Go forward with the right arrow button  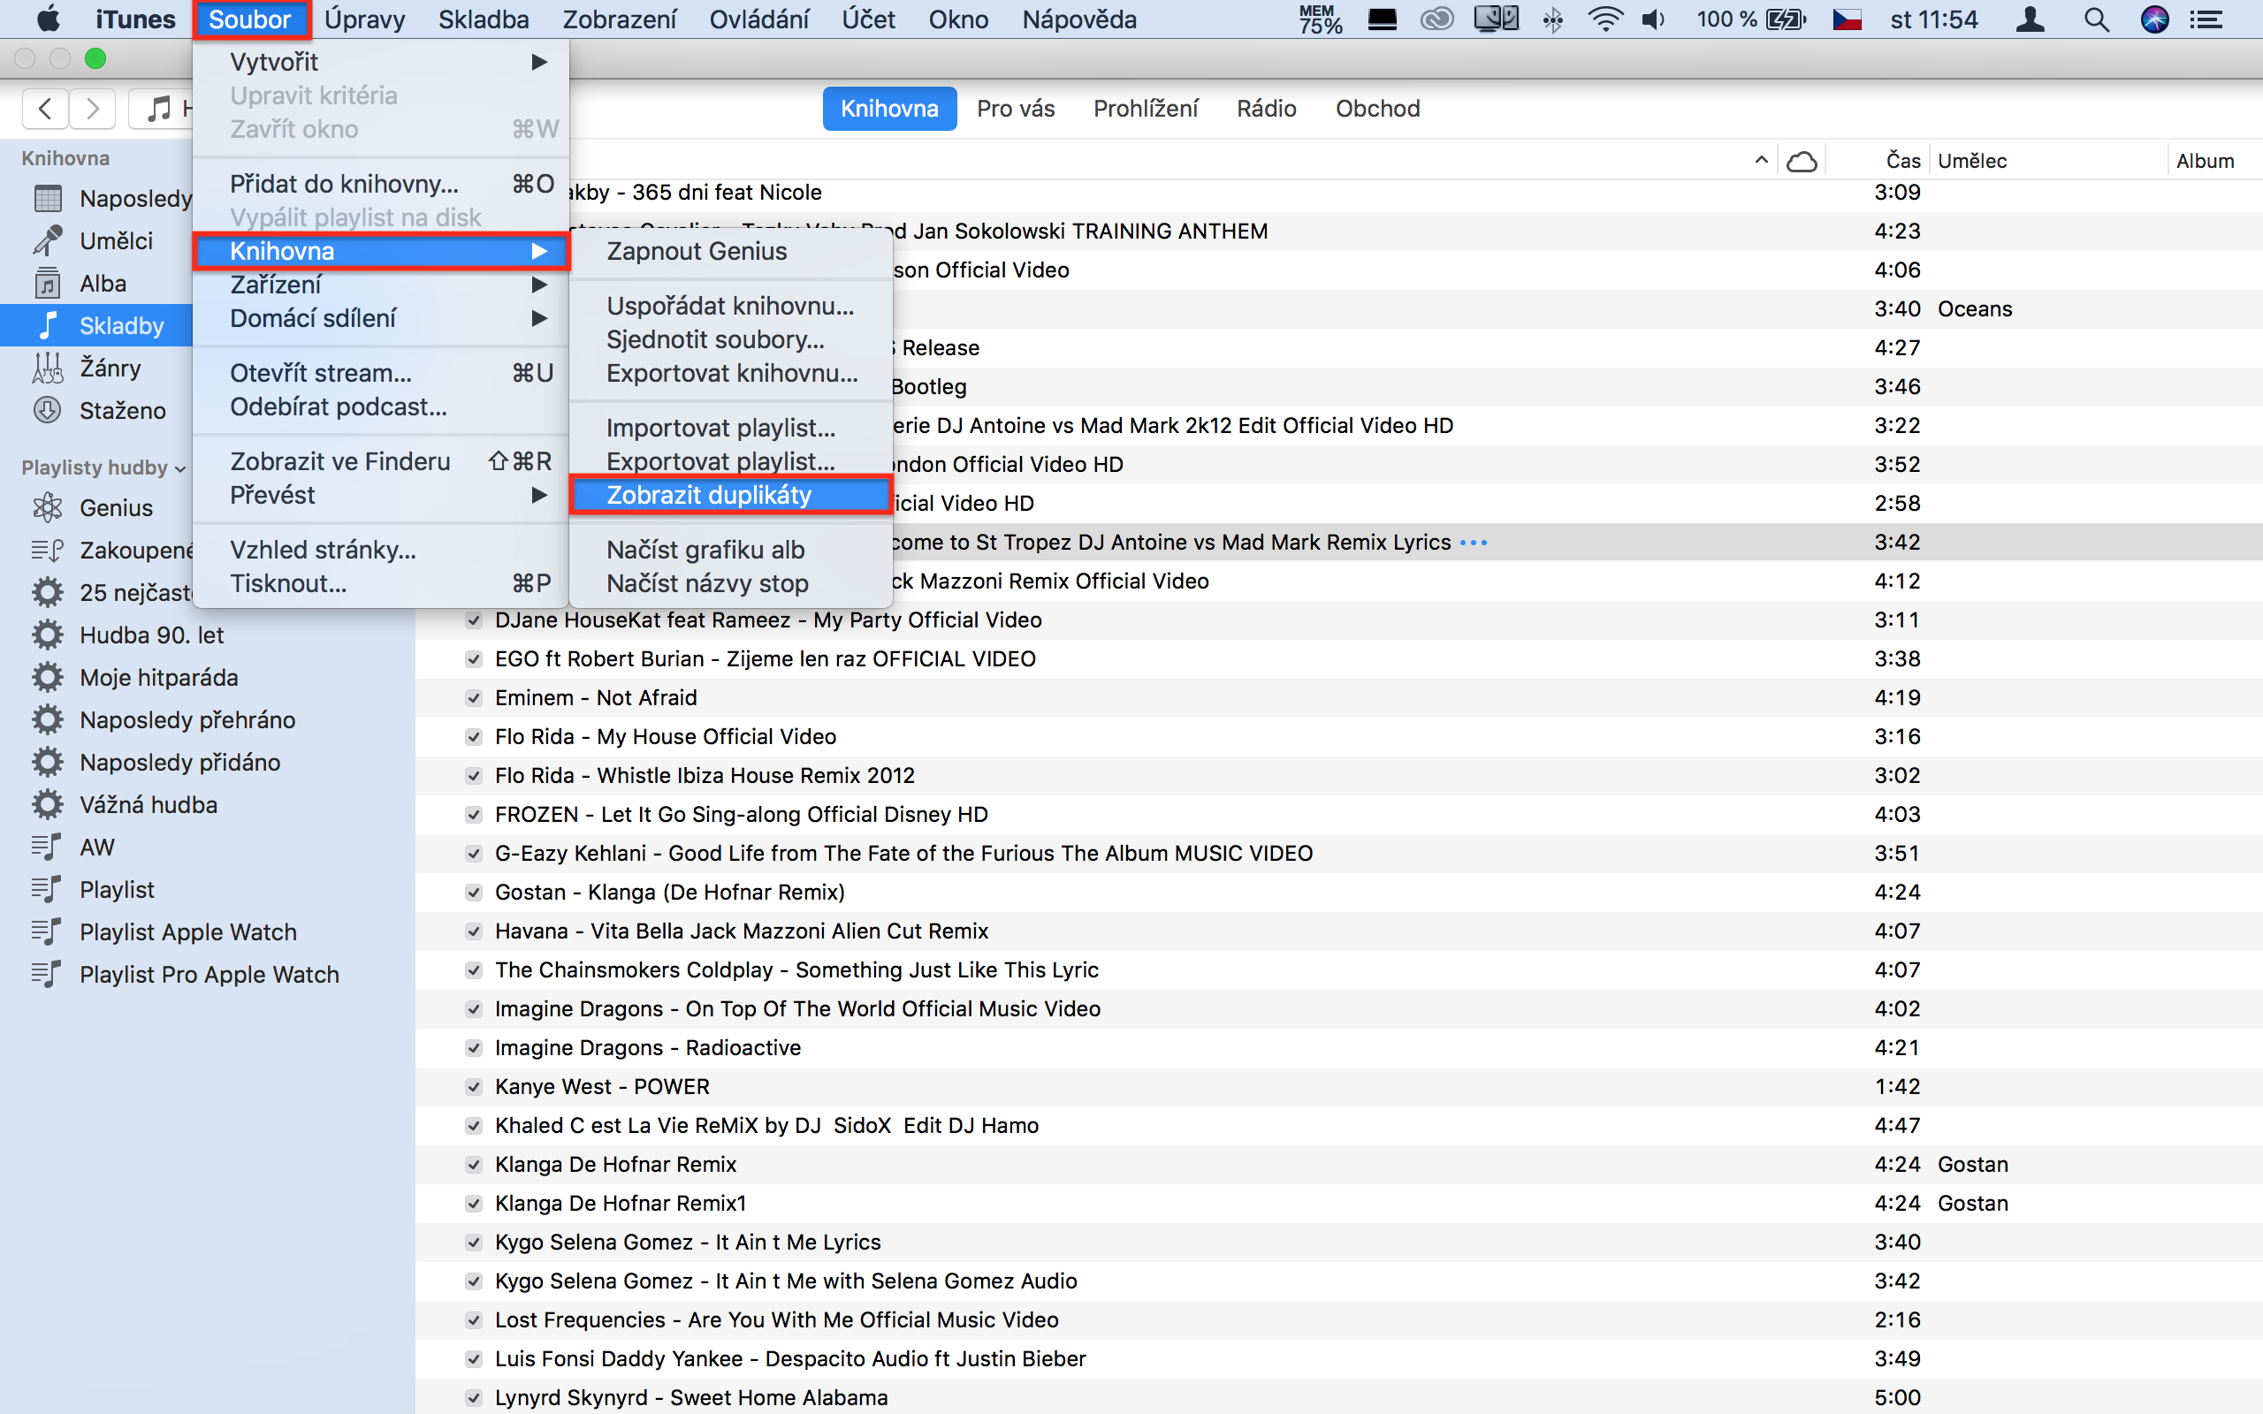(x=93, y=109)
